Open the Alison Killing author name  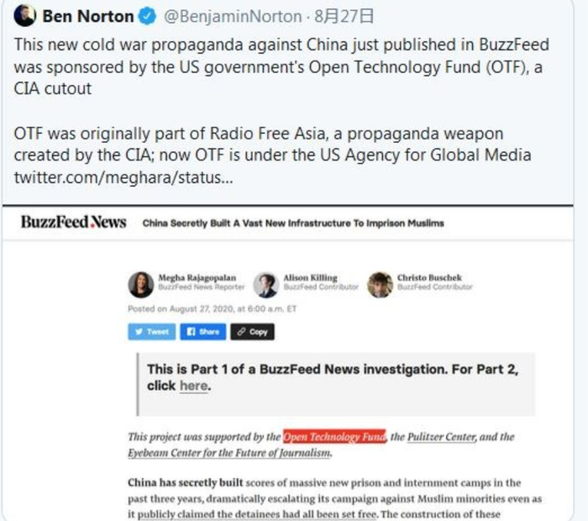(310, 277)
